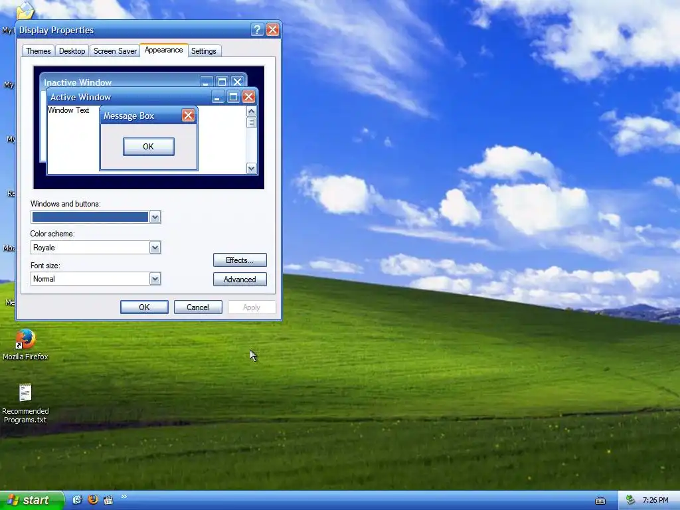Close the Display Properties dialog

pos(272,29)
